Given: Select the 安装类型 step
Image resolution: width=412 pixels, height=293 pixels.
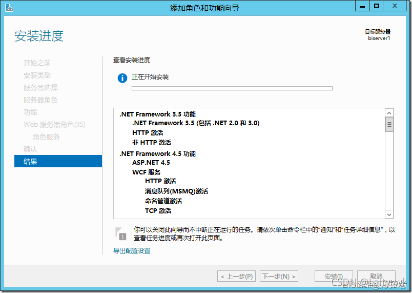Looking at the screenshot, I should coord(37,75).
